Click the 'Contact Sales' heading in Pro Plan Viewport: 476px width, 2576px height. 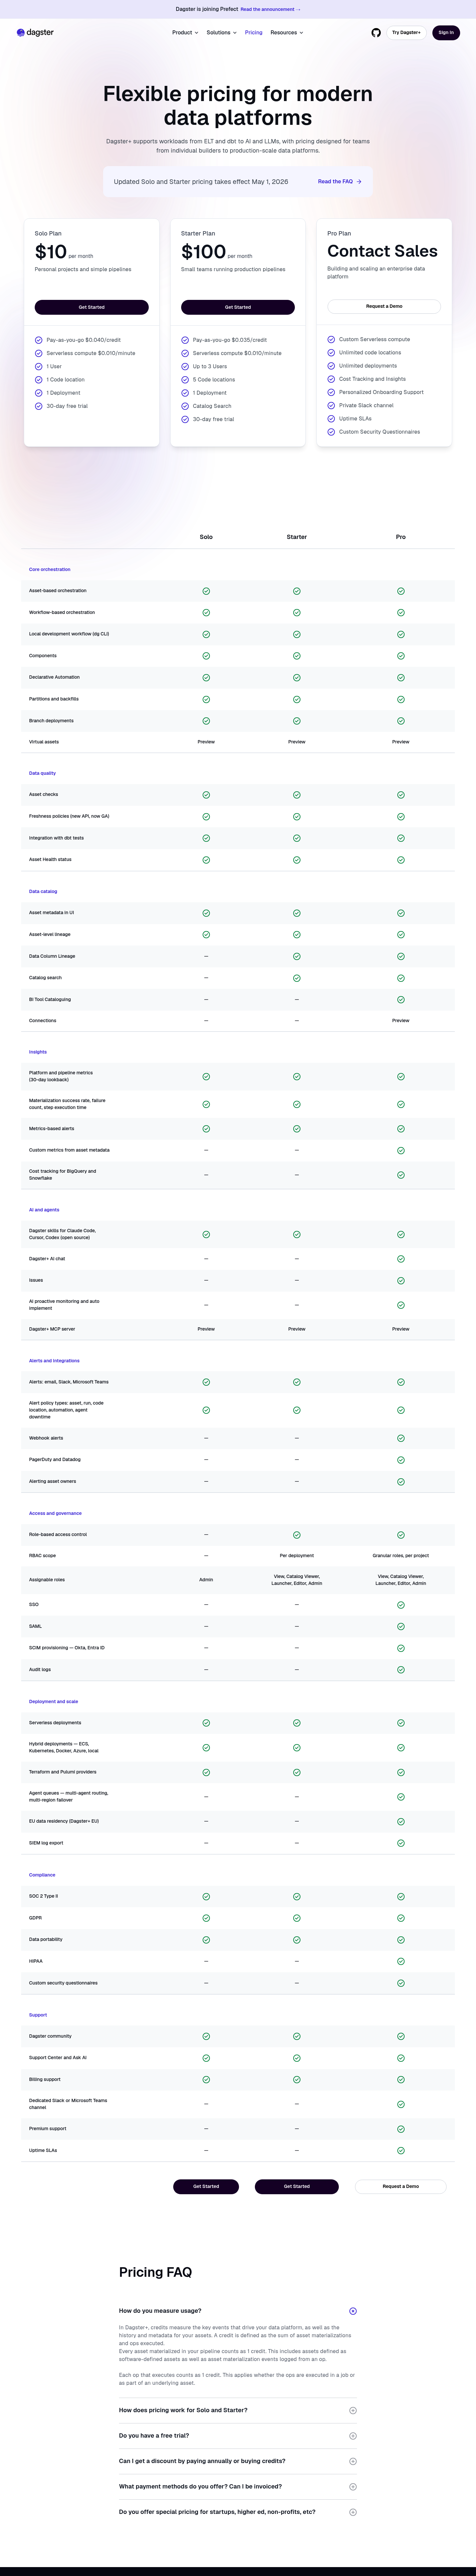[x=382, y=251]
